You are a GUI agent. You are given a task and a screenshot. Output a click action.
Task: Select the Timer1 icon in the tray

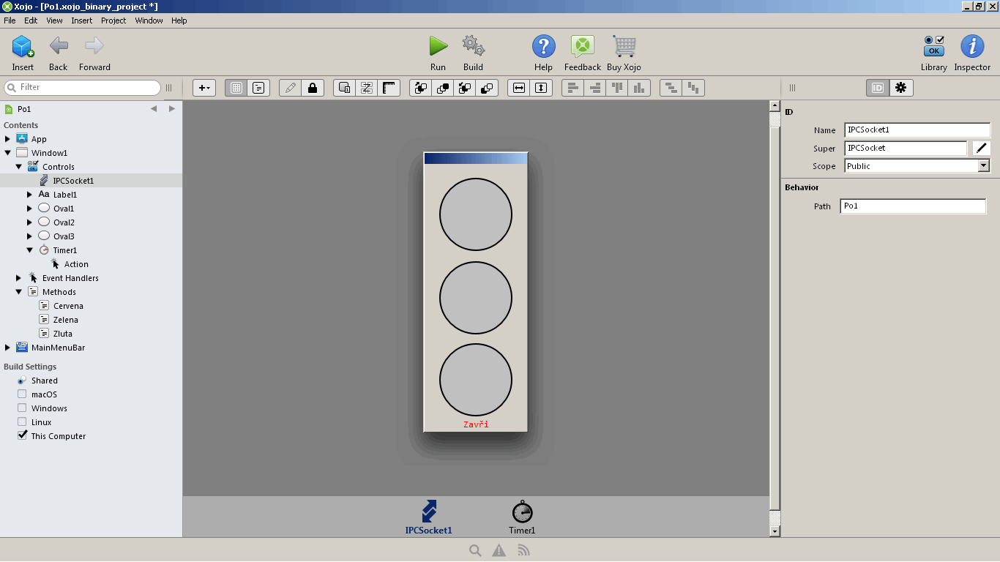[522, 512]
